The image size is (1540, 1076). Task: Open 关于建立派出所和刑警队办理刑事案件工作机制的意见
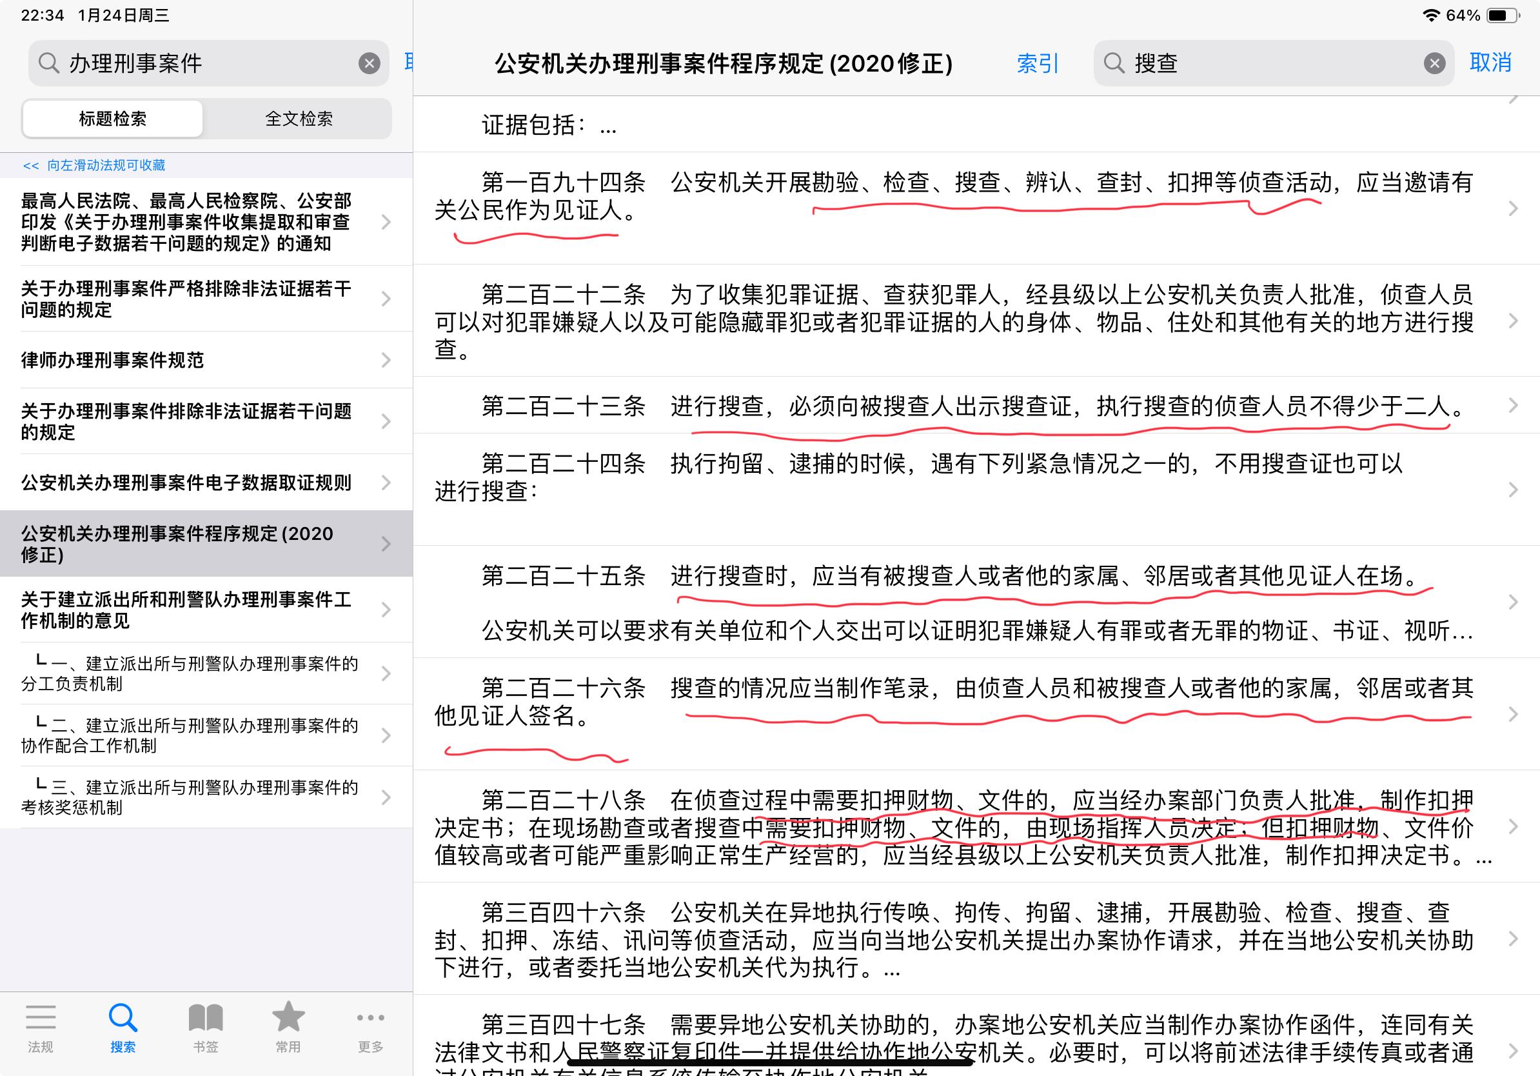(206, 610)
